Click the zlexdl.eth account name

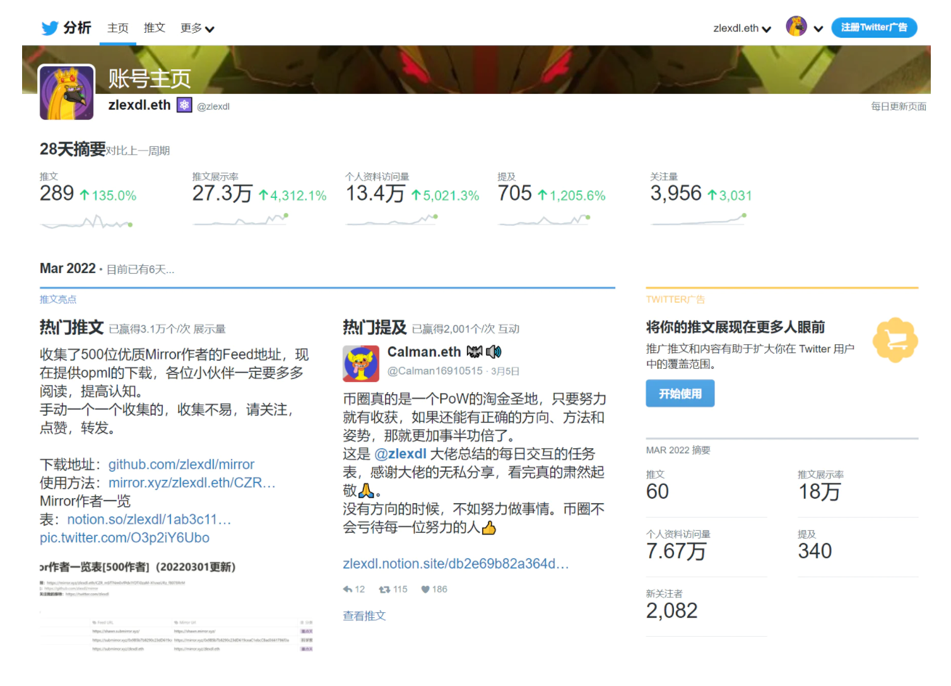139,105
